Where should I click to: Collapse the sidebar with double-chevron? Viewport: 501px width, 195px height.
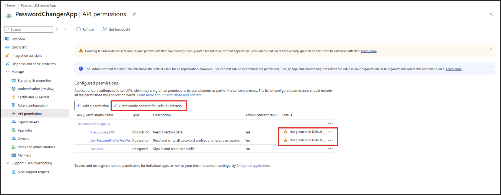65,29
